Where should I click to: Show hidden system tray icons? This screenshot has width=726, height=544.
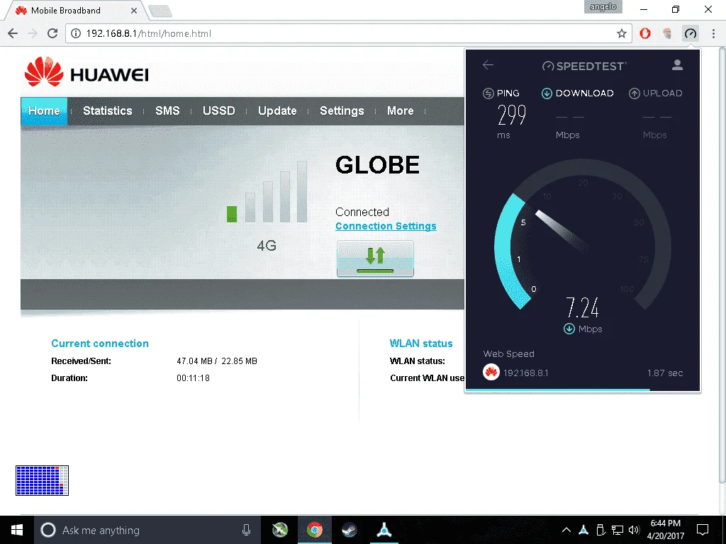(566, 530)
